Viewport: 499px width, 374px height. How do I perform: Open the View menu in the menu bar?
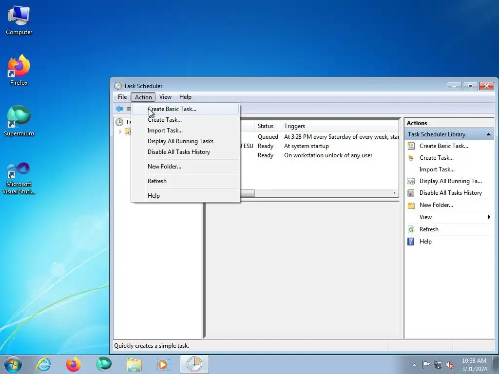[165, 97]
